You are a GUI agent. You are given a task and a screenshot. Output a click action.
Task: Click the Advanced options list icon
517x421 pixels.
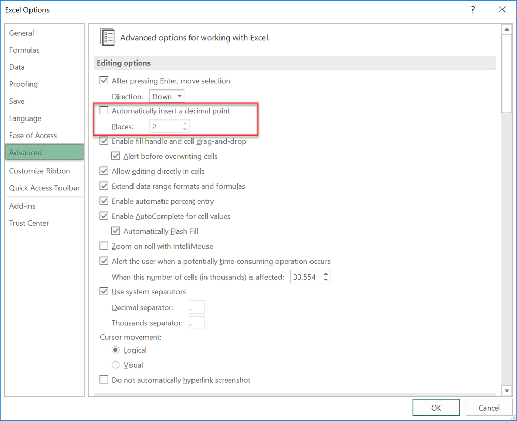pyautogui.click(x=108, y=37)
